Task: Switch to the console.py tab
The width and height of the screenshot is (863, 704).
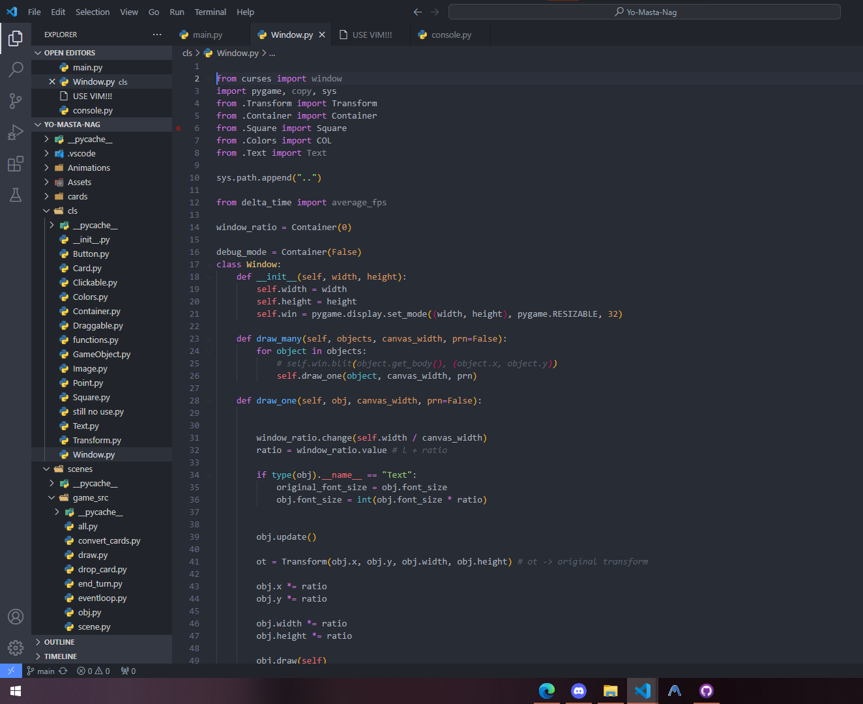Action: pos(450,35)
